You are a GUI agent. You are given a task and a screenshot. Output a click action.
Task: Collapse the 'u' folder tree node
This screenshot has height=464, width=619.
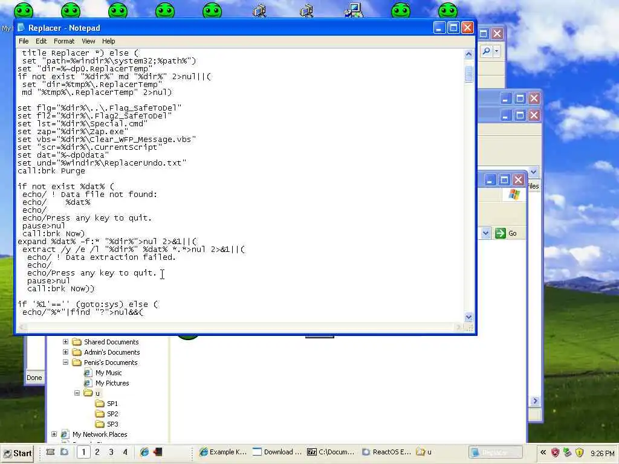77,393
